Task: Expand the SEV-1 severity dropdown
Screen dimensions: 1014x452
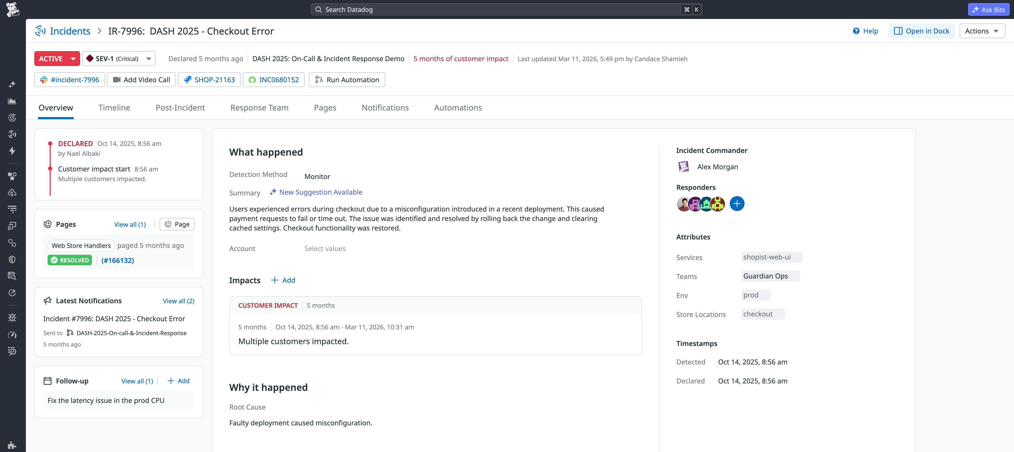Action: click(x=119, y=59)
